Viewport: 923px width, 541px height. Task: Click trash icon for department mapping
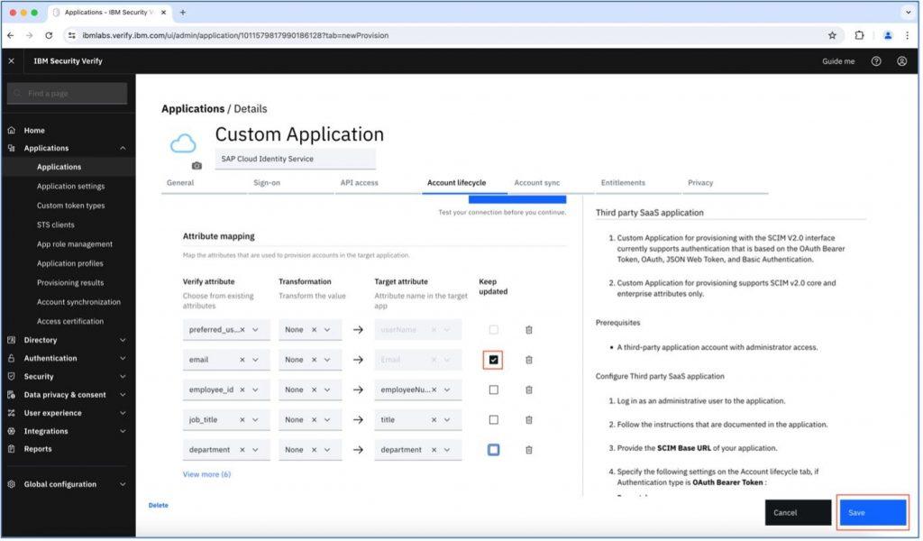coord(530,451)
